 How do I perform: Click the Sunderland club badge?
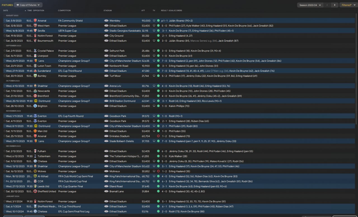[x=35, y=71]
